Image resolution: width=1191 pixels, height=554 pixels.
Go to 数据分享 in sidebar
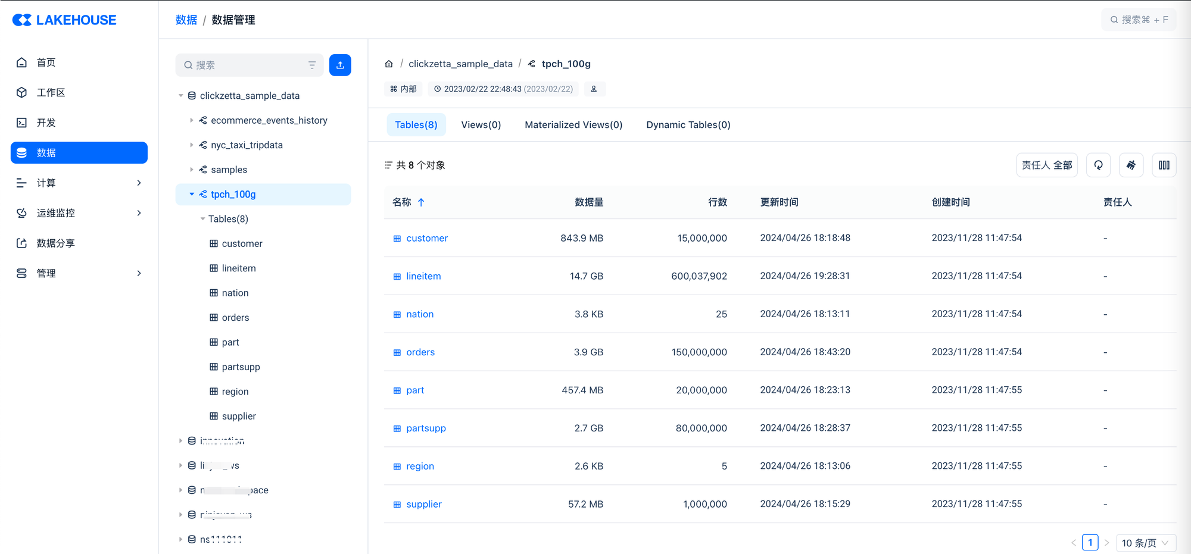tap(55, 243)
